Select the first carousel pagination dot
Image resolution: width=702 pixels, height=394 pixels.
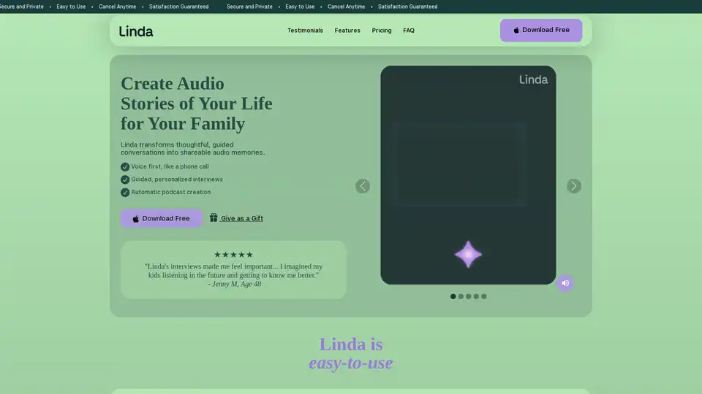point(453,296)
